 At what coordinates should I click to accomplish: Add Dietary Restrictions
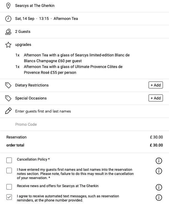click(x=156, y=85)
